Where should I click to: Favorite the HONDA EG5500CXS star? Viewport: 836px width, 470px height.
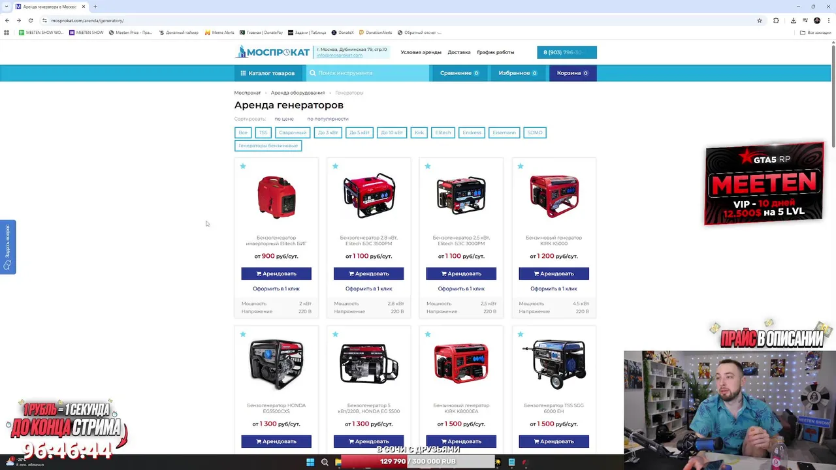click(243, 334)
